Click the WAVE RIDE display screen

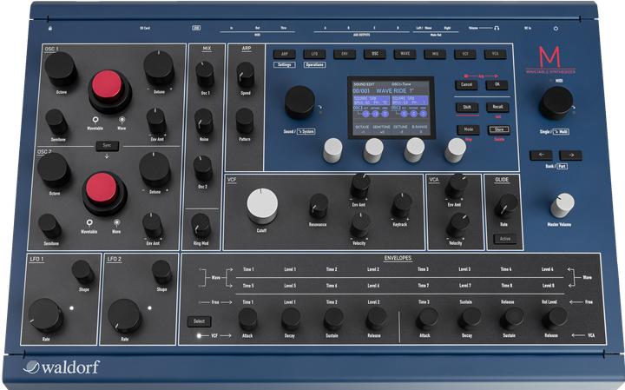tap(391, 108)
